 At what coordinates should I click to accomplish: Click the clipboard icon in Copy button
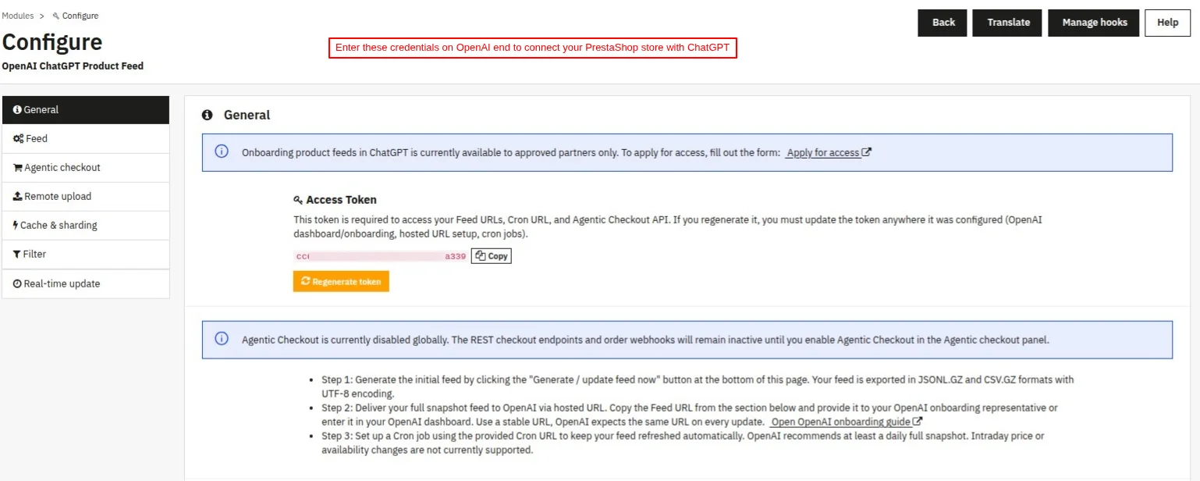(481, 256)
